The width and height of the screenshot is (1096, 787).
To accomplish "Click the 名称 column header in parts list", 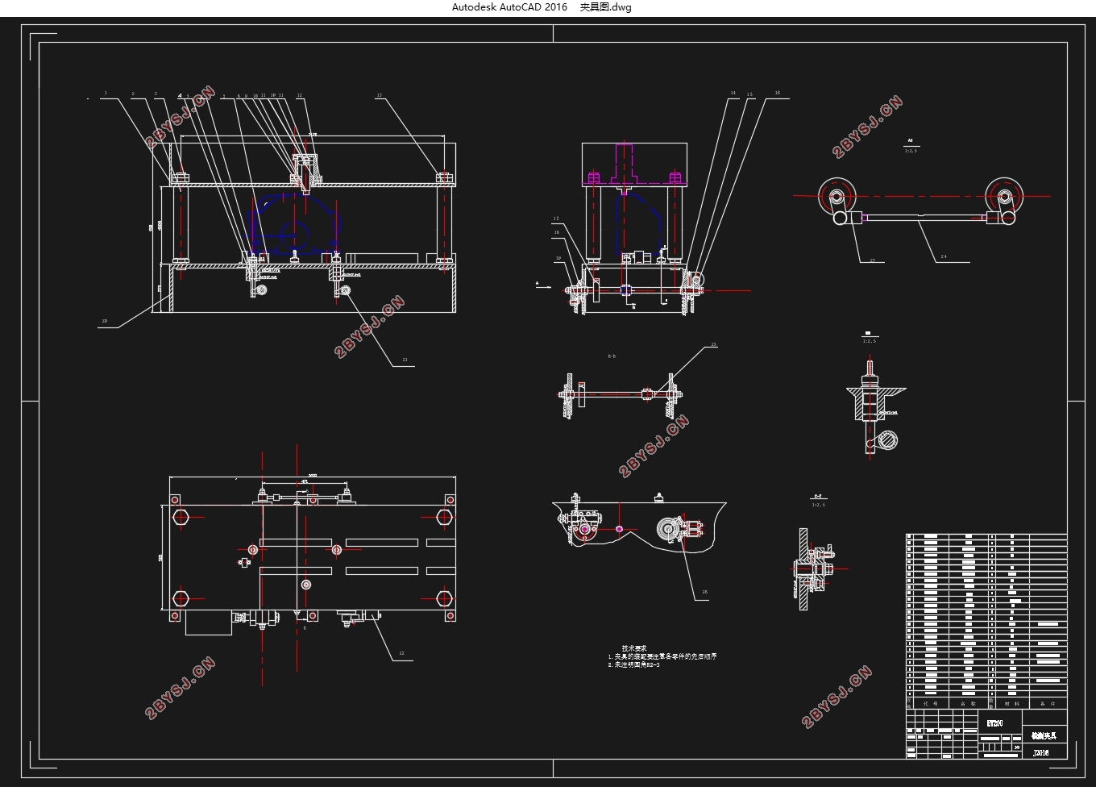I will click(968, 704).
